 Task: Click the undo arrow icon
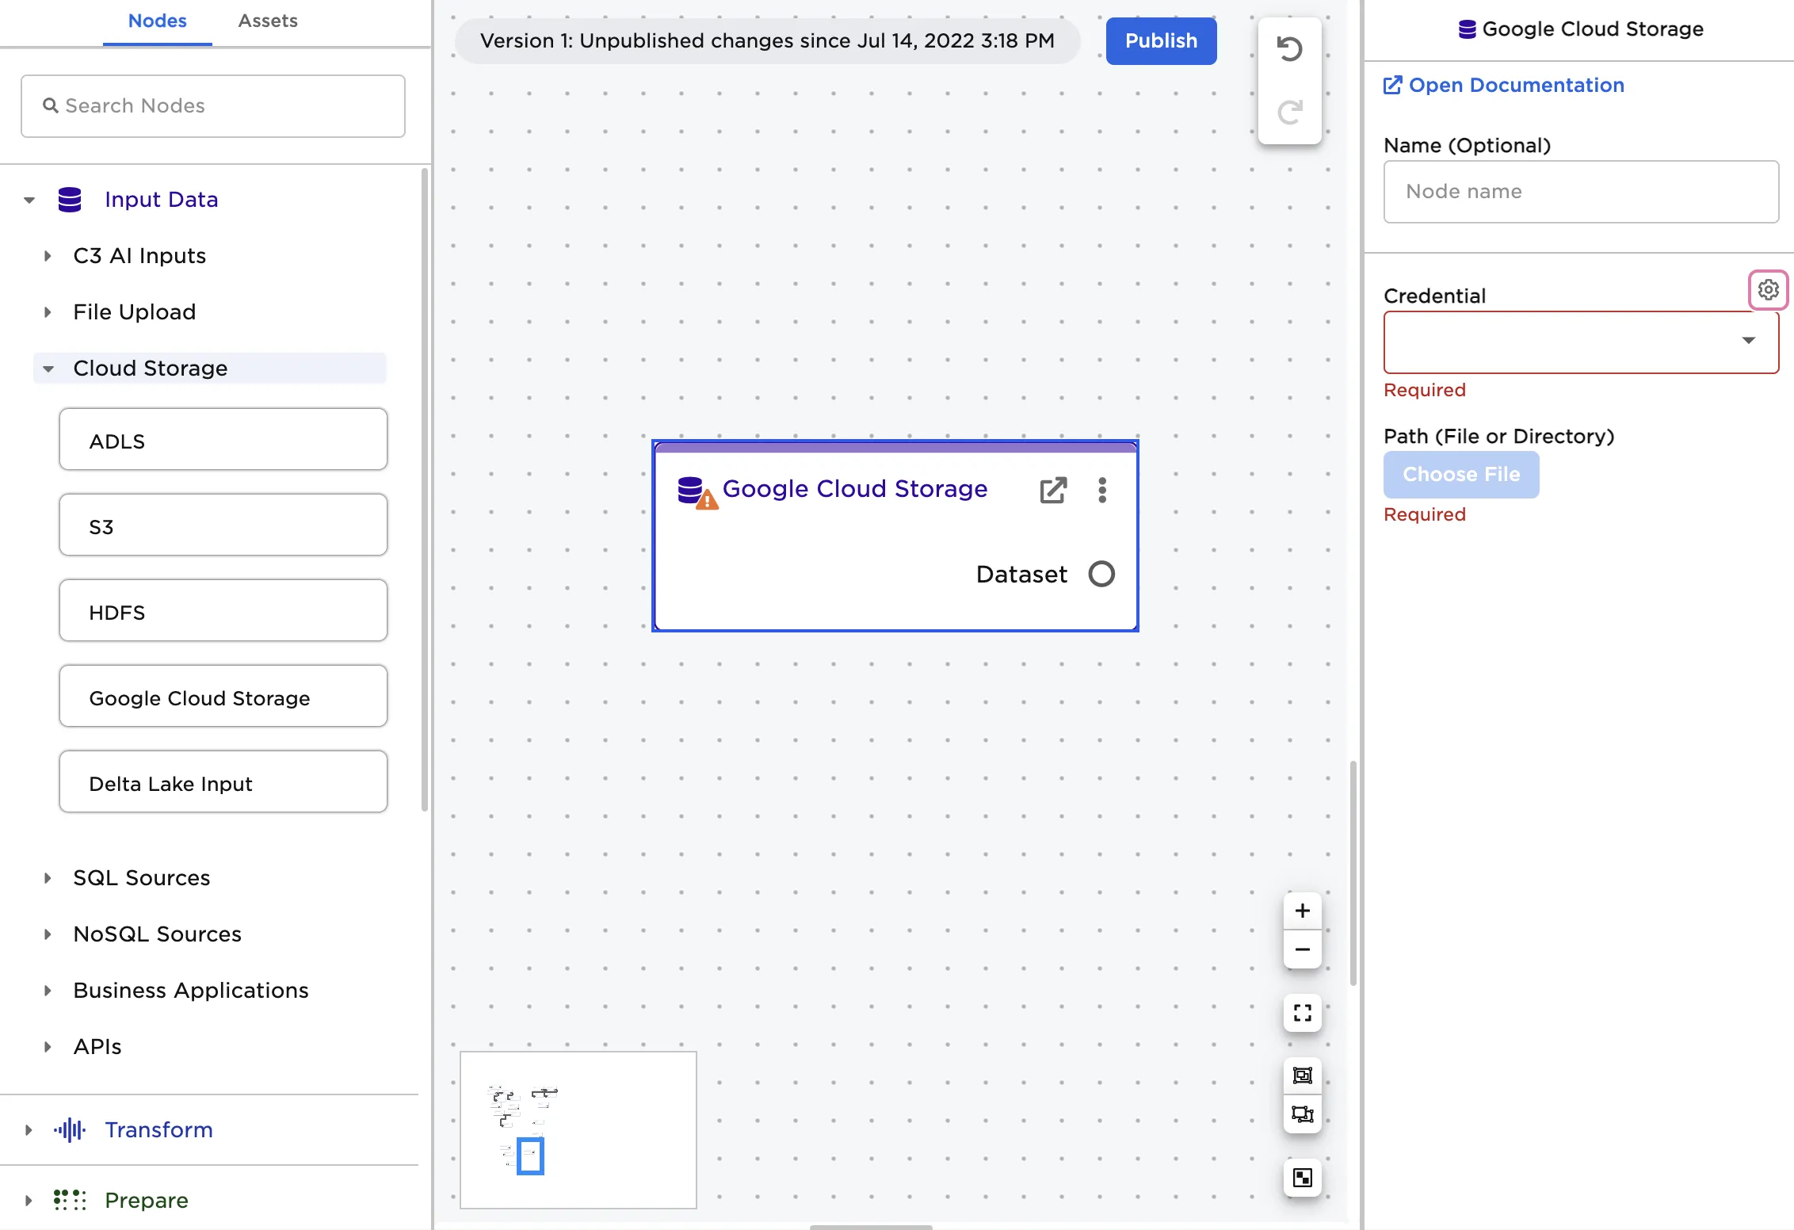pyautogui.click(x=1289, y=49)
